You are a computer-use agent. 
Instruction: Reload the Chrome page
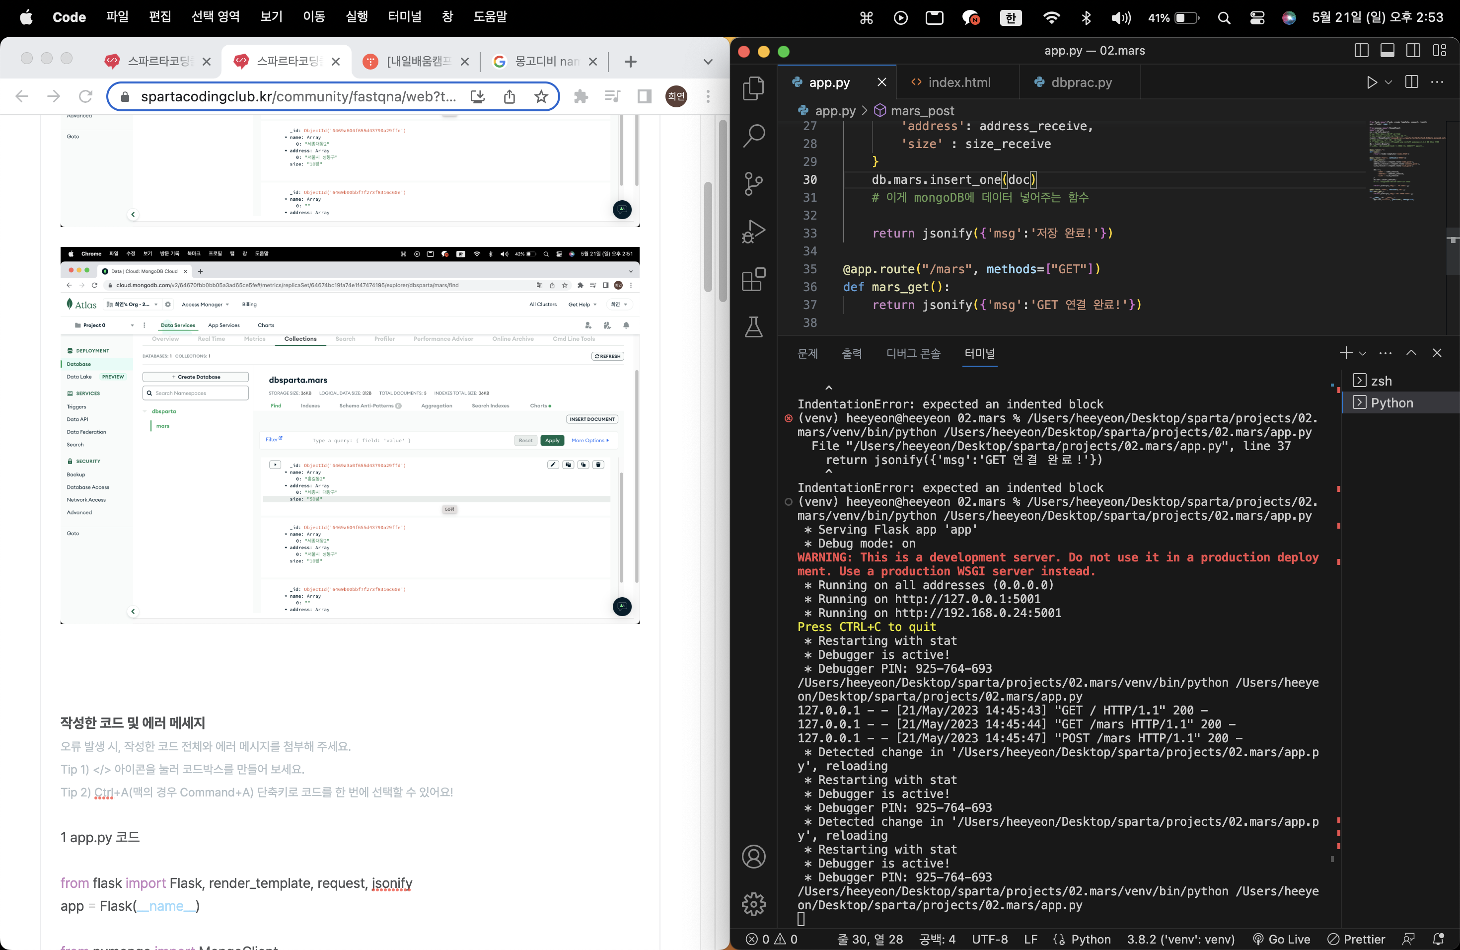pos(86,96)
